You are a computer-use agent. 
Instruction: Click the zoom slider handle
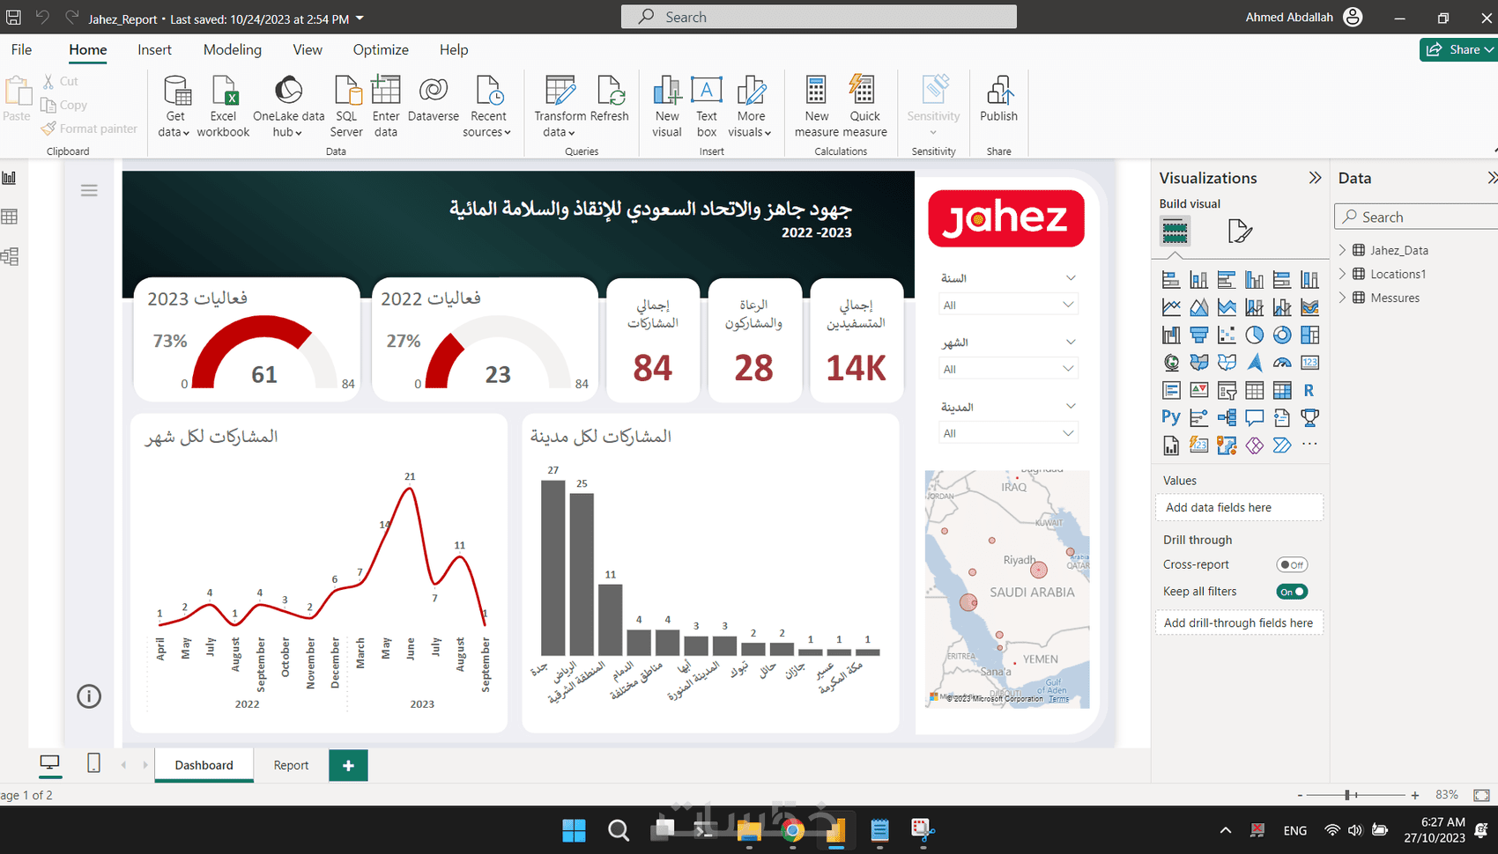click(1347, 795)
